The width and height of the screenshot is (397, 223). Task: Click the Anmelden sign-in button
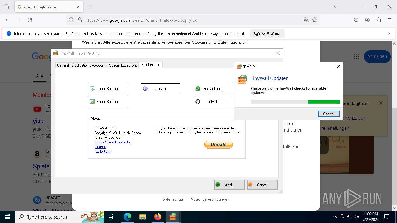[x=377, y=57]
